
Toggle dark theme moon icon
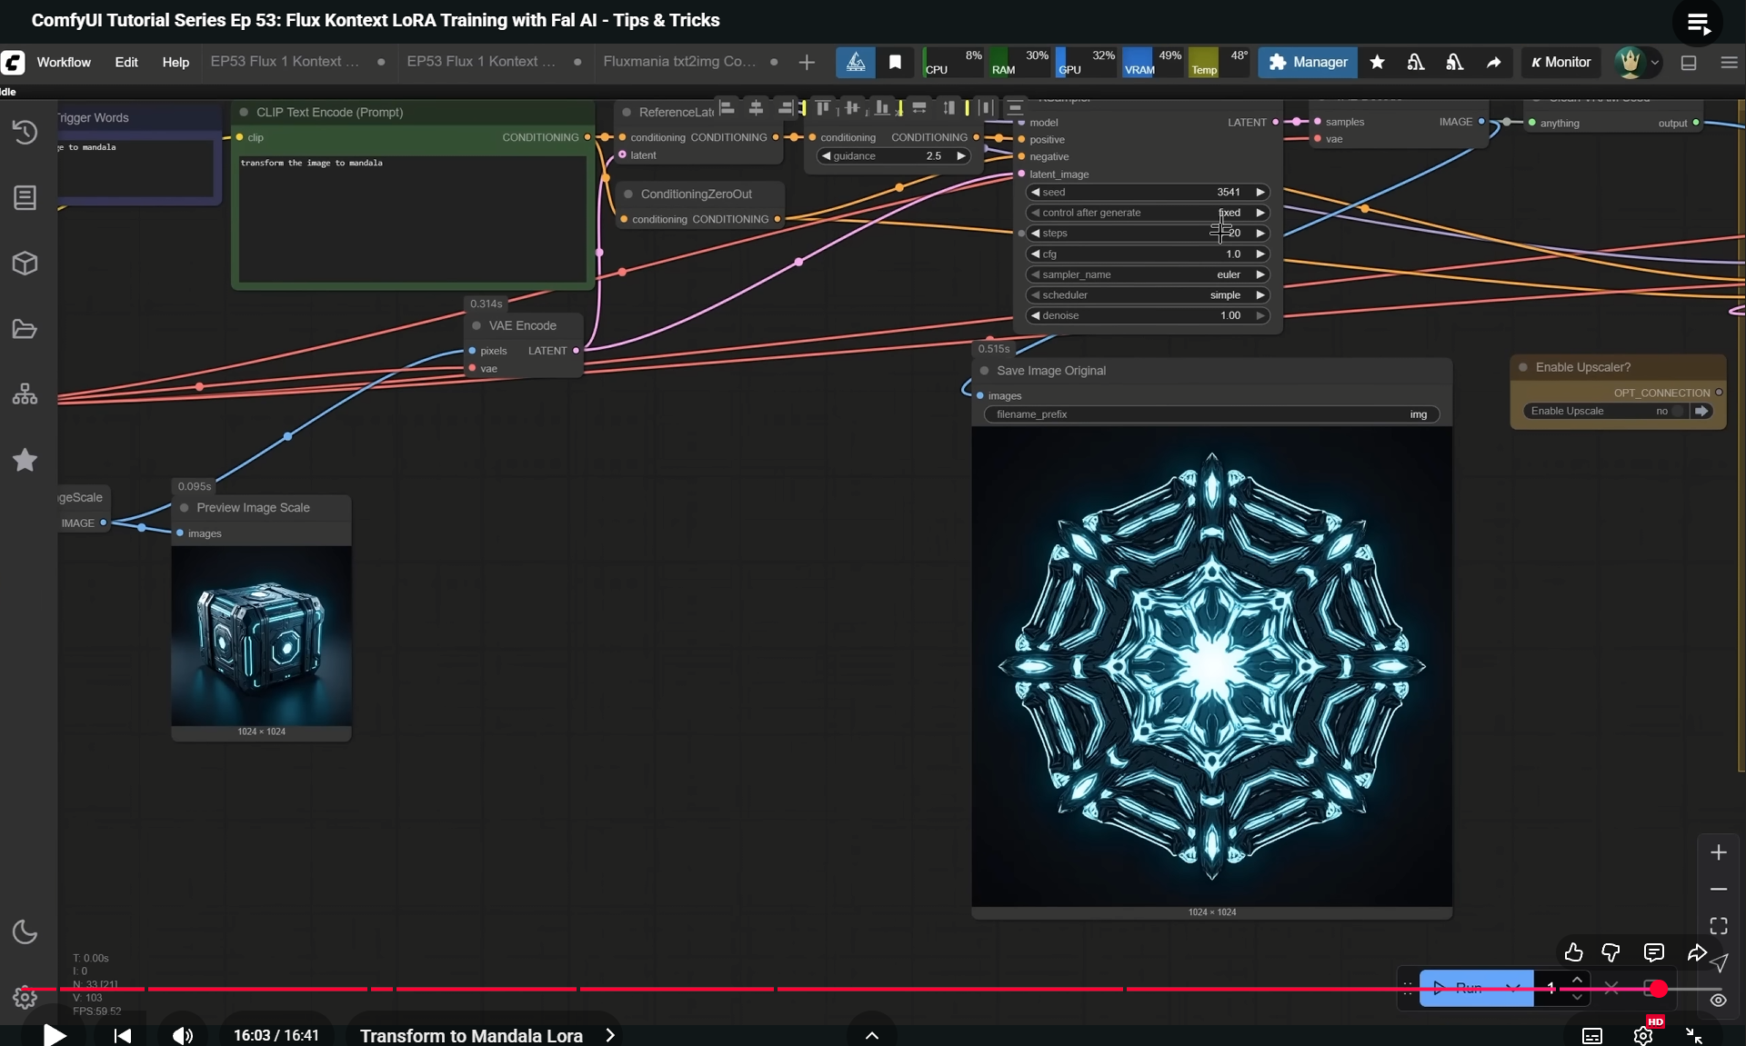point(25,932)
